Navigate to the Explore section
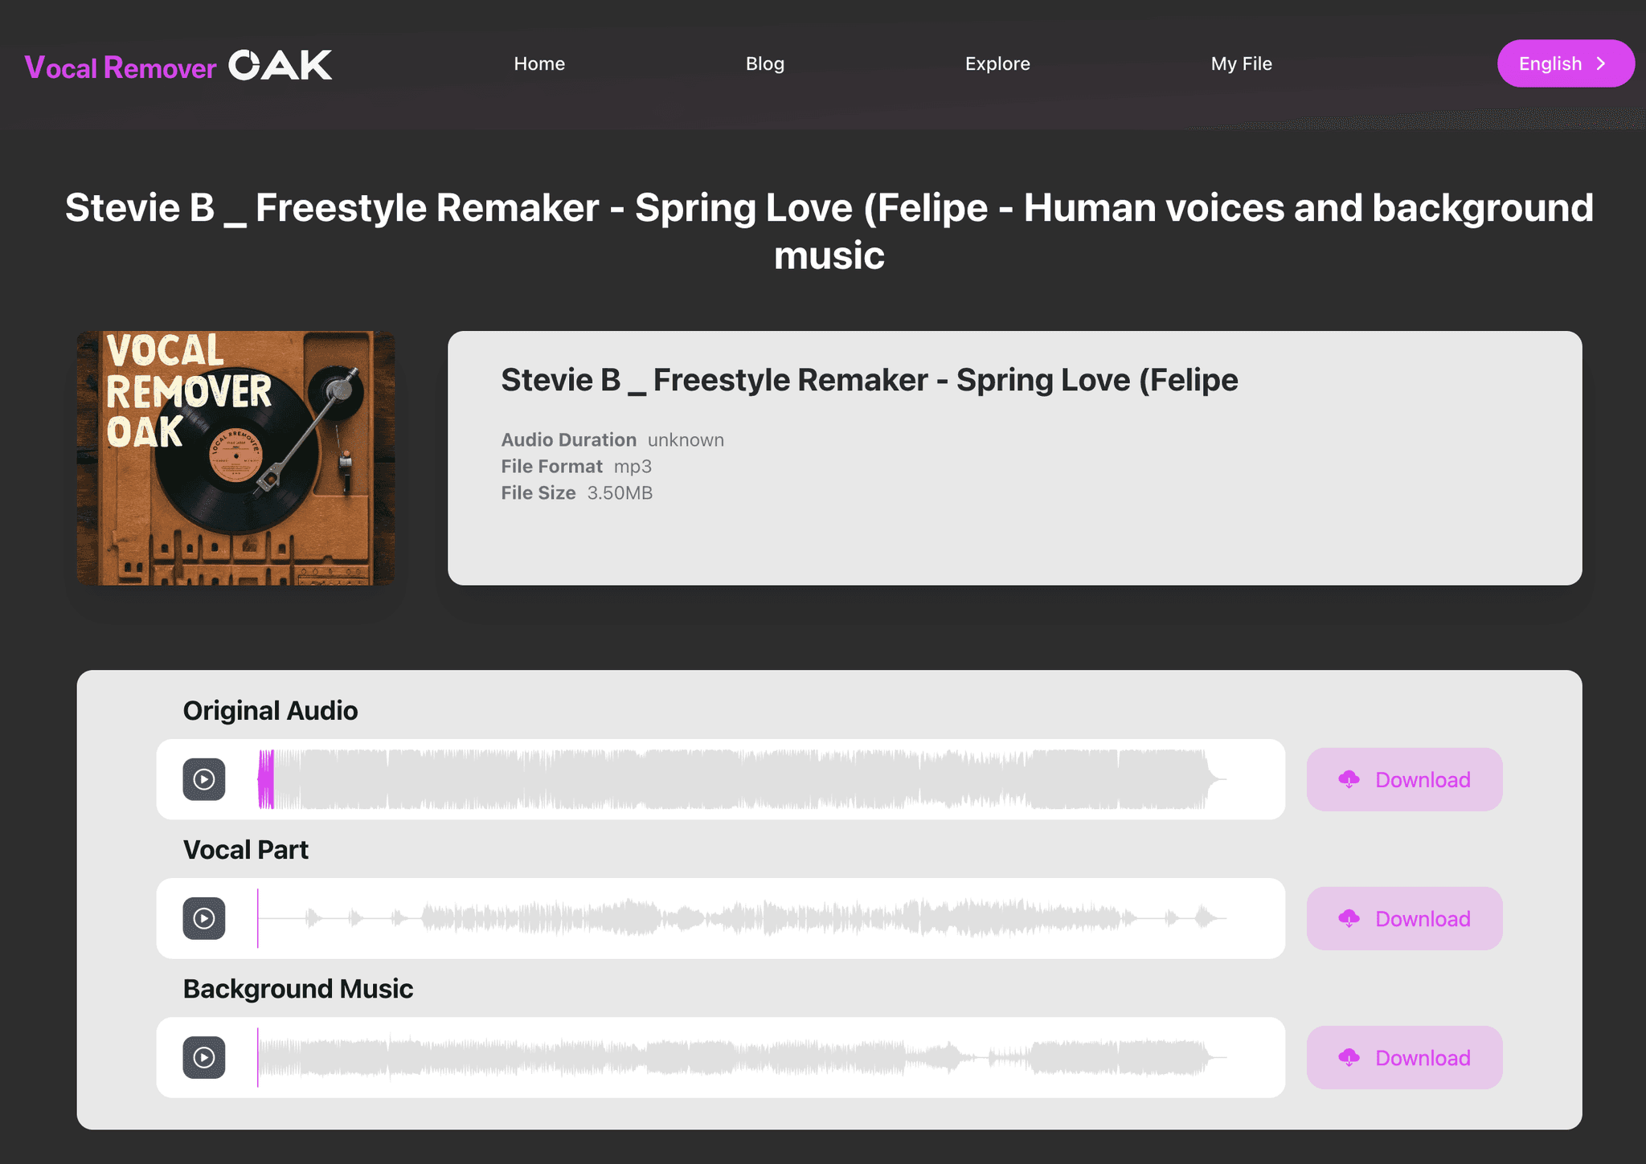 [x=997, y=63]
